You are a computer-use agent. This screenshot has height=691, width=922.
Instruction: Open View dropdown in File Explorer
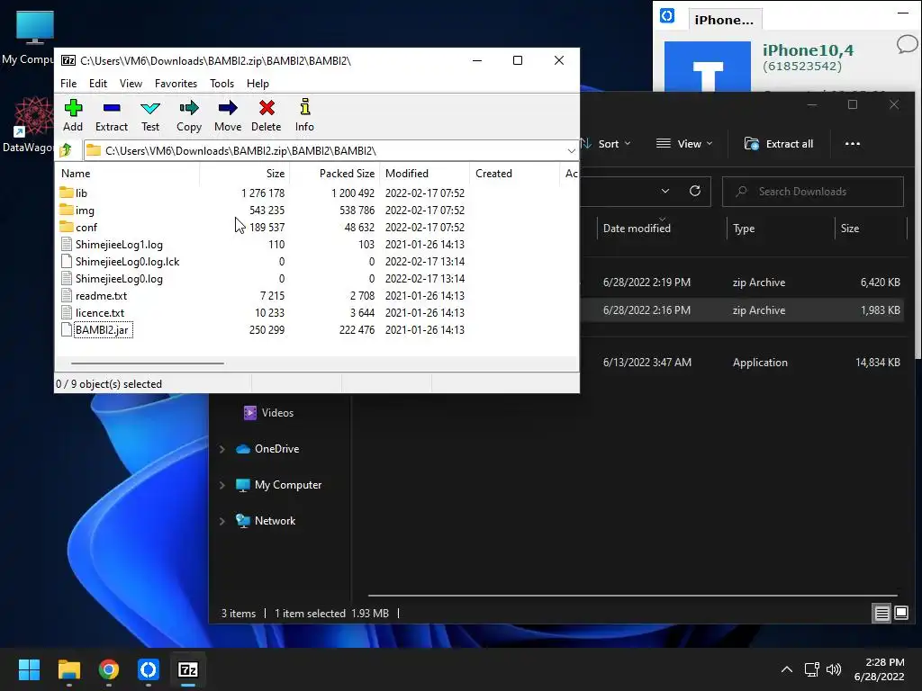(684, 144)
